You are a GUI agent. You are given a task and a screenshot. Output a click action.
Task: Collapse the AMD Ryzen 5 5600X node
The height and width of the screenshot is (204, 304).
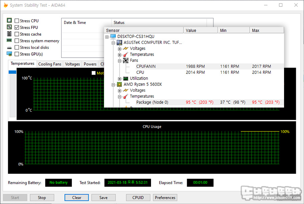tap(113, 85)
